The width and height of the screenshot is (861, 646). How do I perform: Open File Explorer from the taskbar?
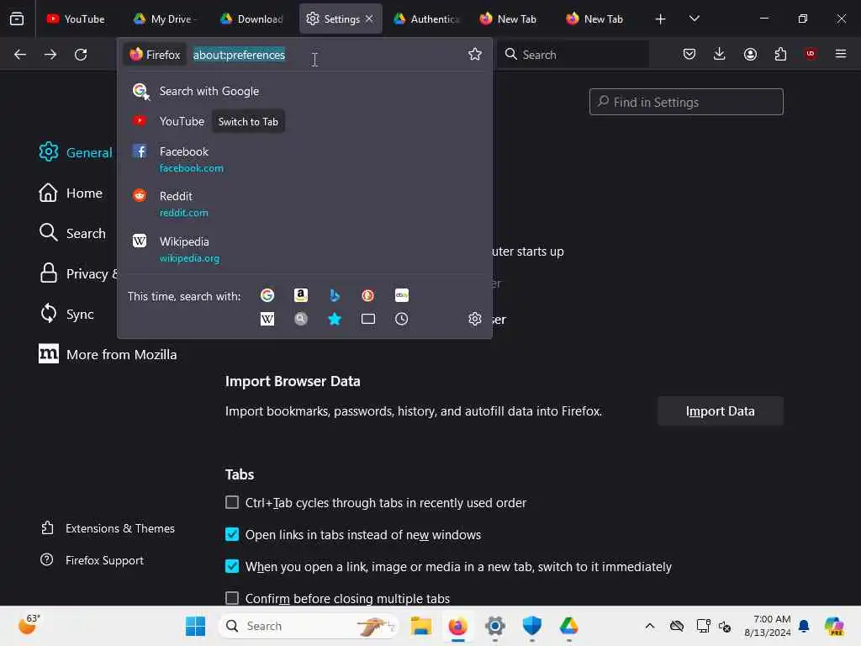pyautogui.click(x=421, y=626)
